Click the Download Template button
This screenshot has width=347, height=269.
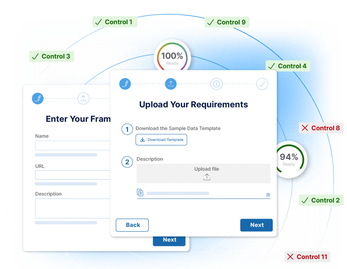click(161, 140)
